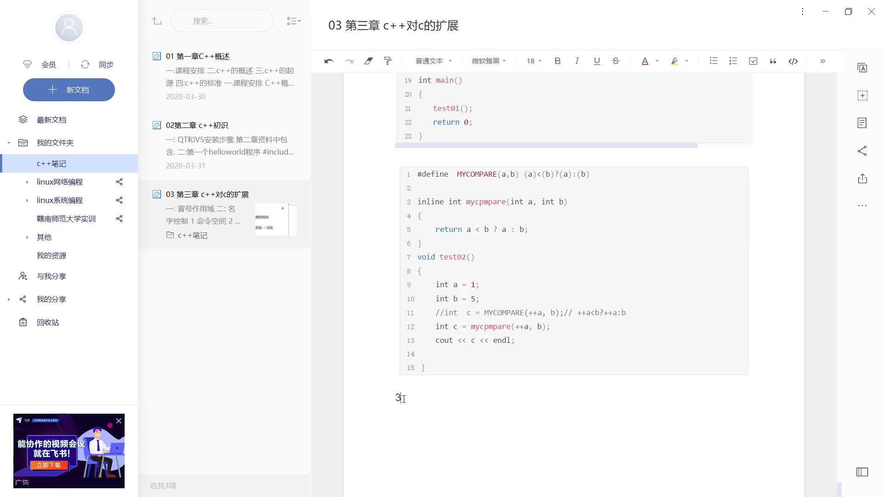883x497 pixels.
Task: Click the undo arrow in toolbar
Action: coord(329,61)
